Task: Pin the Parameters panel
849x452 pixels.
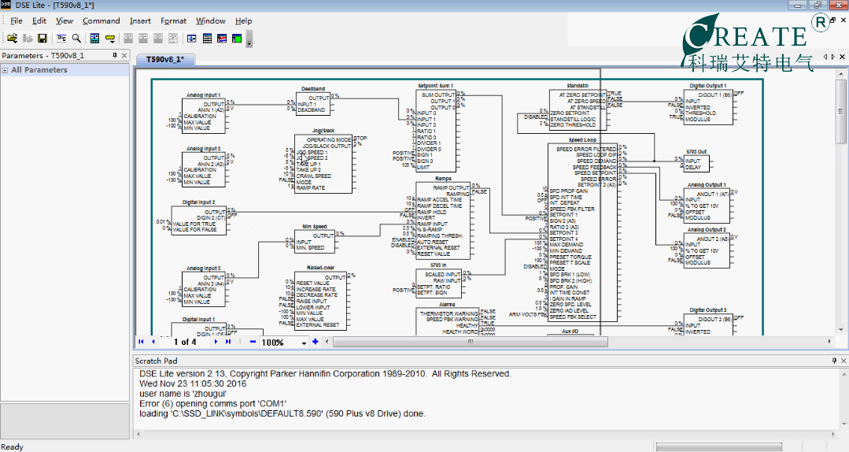Action: [115, 55]
